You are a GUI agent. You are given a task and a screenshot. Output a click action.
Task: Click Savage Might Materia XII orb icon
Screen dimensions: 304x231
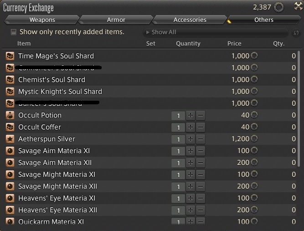pos(10,186)
